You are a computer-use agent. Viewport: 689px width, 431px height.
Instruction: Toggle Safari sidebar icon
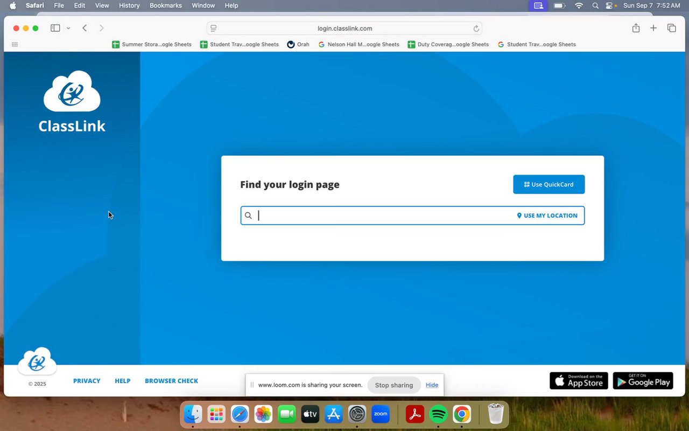pos(55,28)
